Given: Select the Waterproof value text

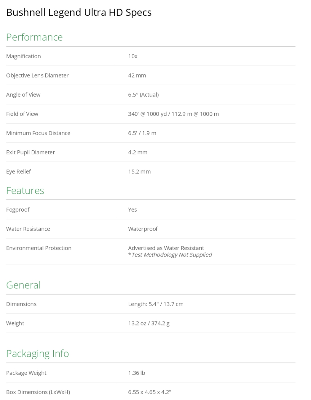Looking at the screenshot, I should 143,229.
